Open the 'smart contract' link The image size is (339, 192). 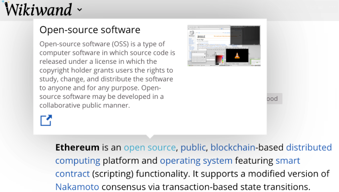[x=288, y=161]
